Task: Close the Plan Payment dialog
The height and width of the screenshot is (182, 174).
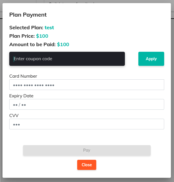Action: (86, 165)
